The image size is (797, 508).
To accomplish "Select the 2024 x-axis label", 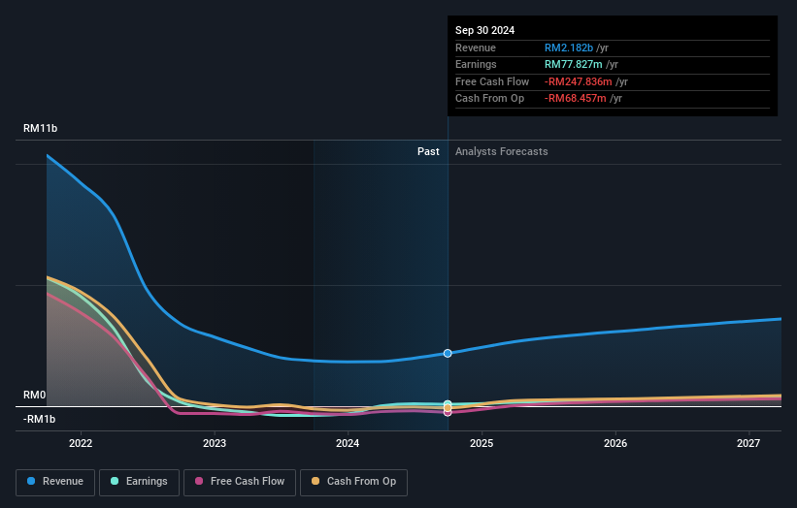I will [x=348, y=443].
